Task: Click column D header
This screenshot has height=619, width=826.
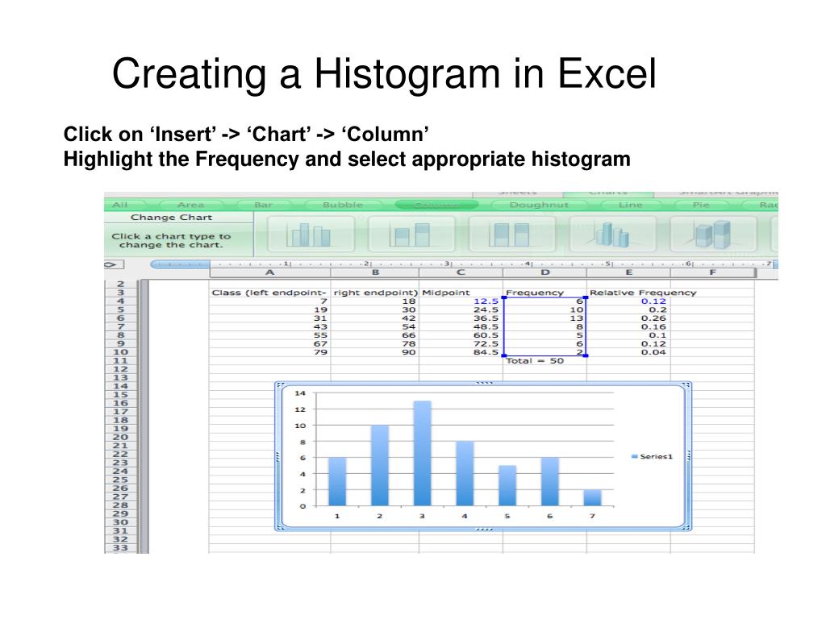Action: 545,273
